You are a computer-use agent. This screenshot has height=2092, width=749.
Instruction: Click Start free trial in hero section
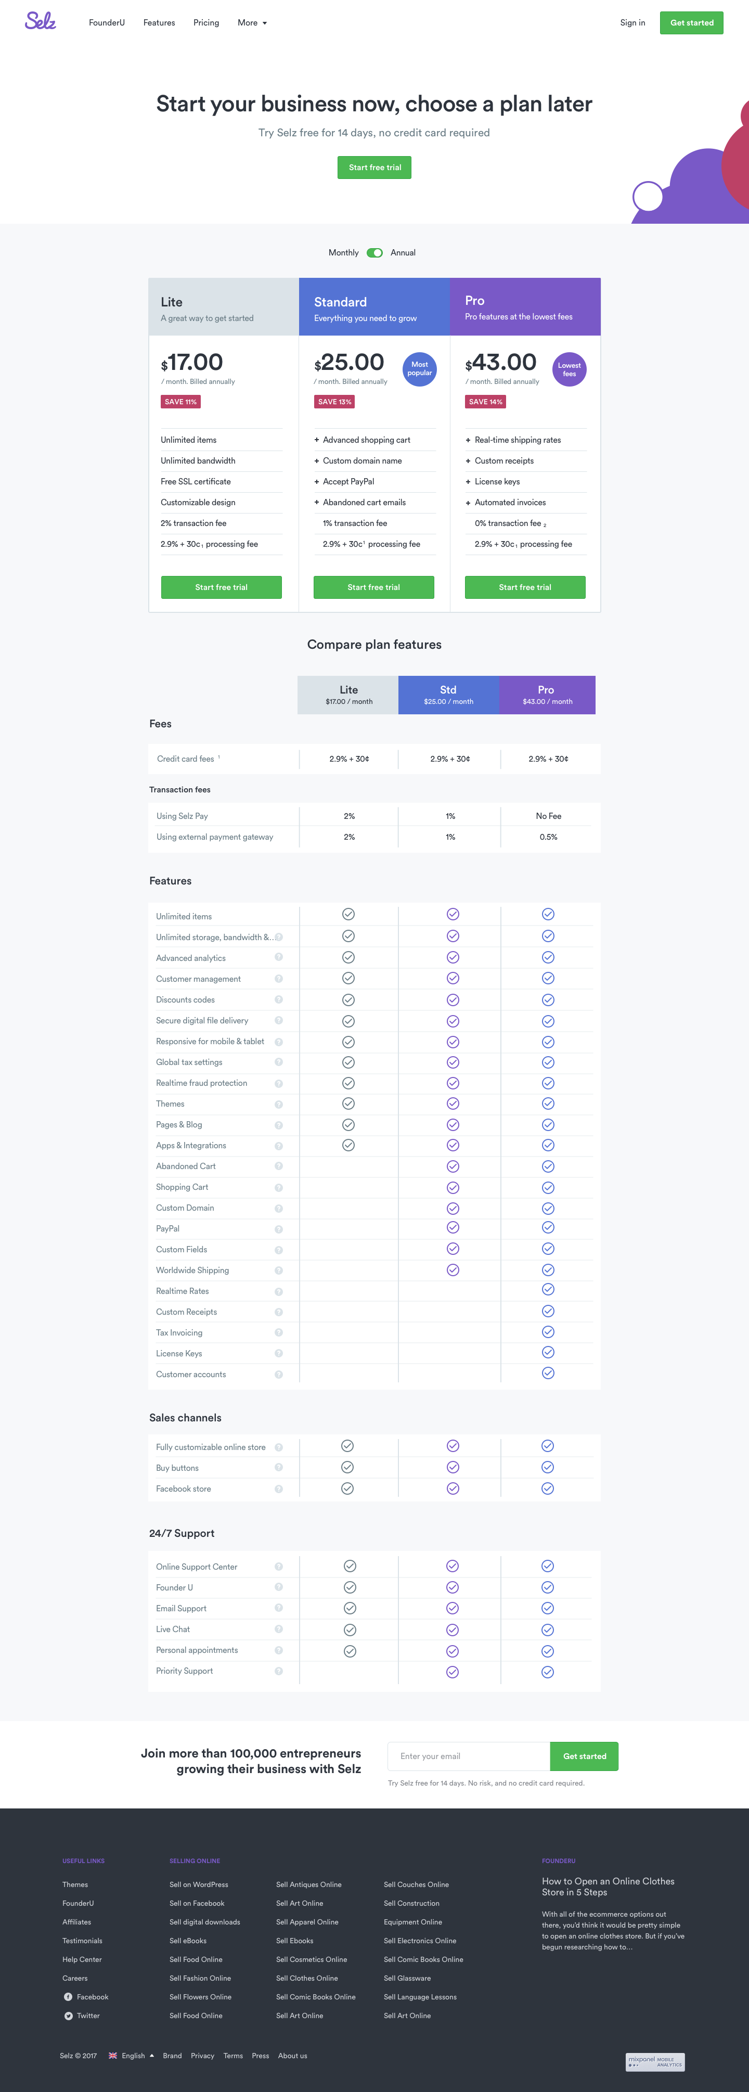pos(375,168)
